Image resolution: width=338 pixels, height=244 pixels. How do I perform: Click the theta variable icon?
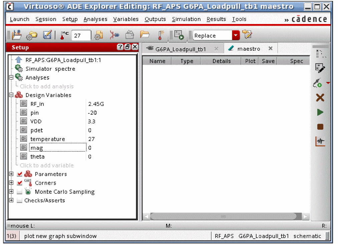click(23, 156)
